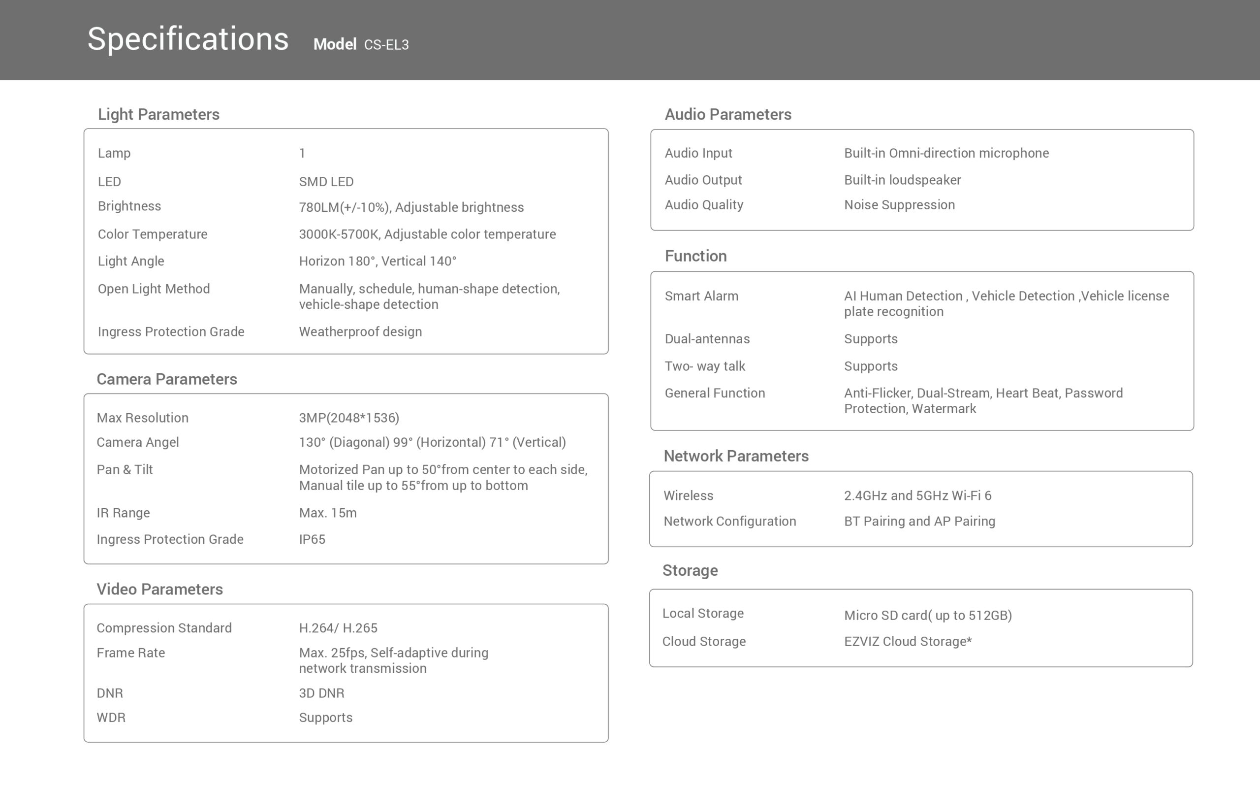Click the Built-in loudspeaker audio output text

coord(902,180)
